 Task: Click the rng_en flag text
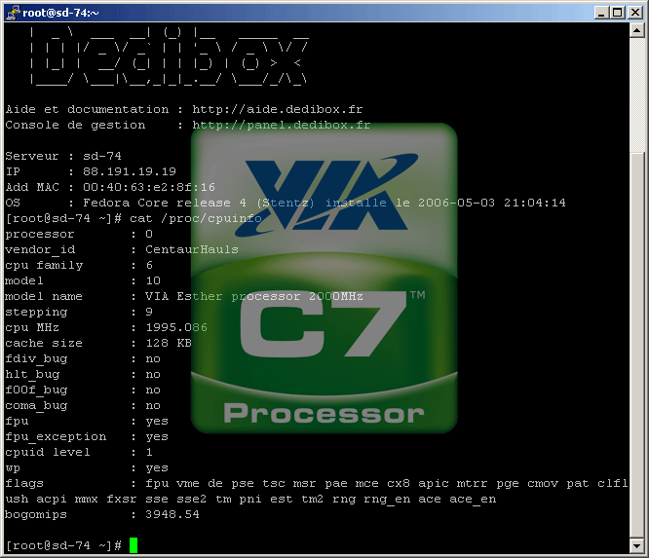(387, 500)
